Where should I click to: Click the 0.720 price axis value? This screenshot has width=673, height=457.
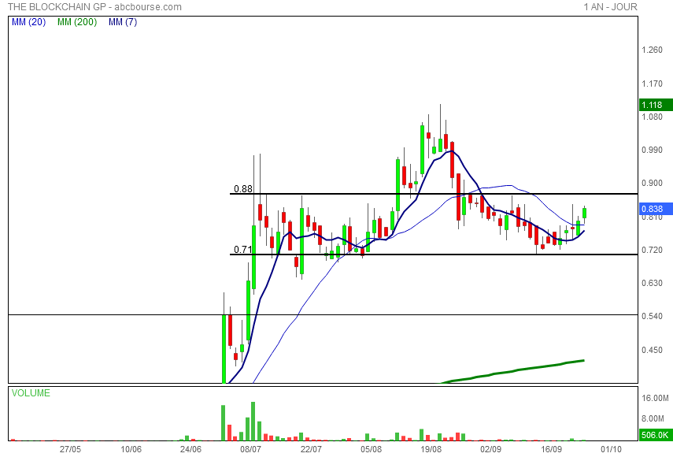coord(652,250)
